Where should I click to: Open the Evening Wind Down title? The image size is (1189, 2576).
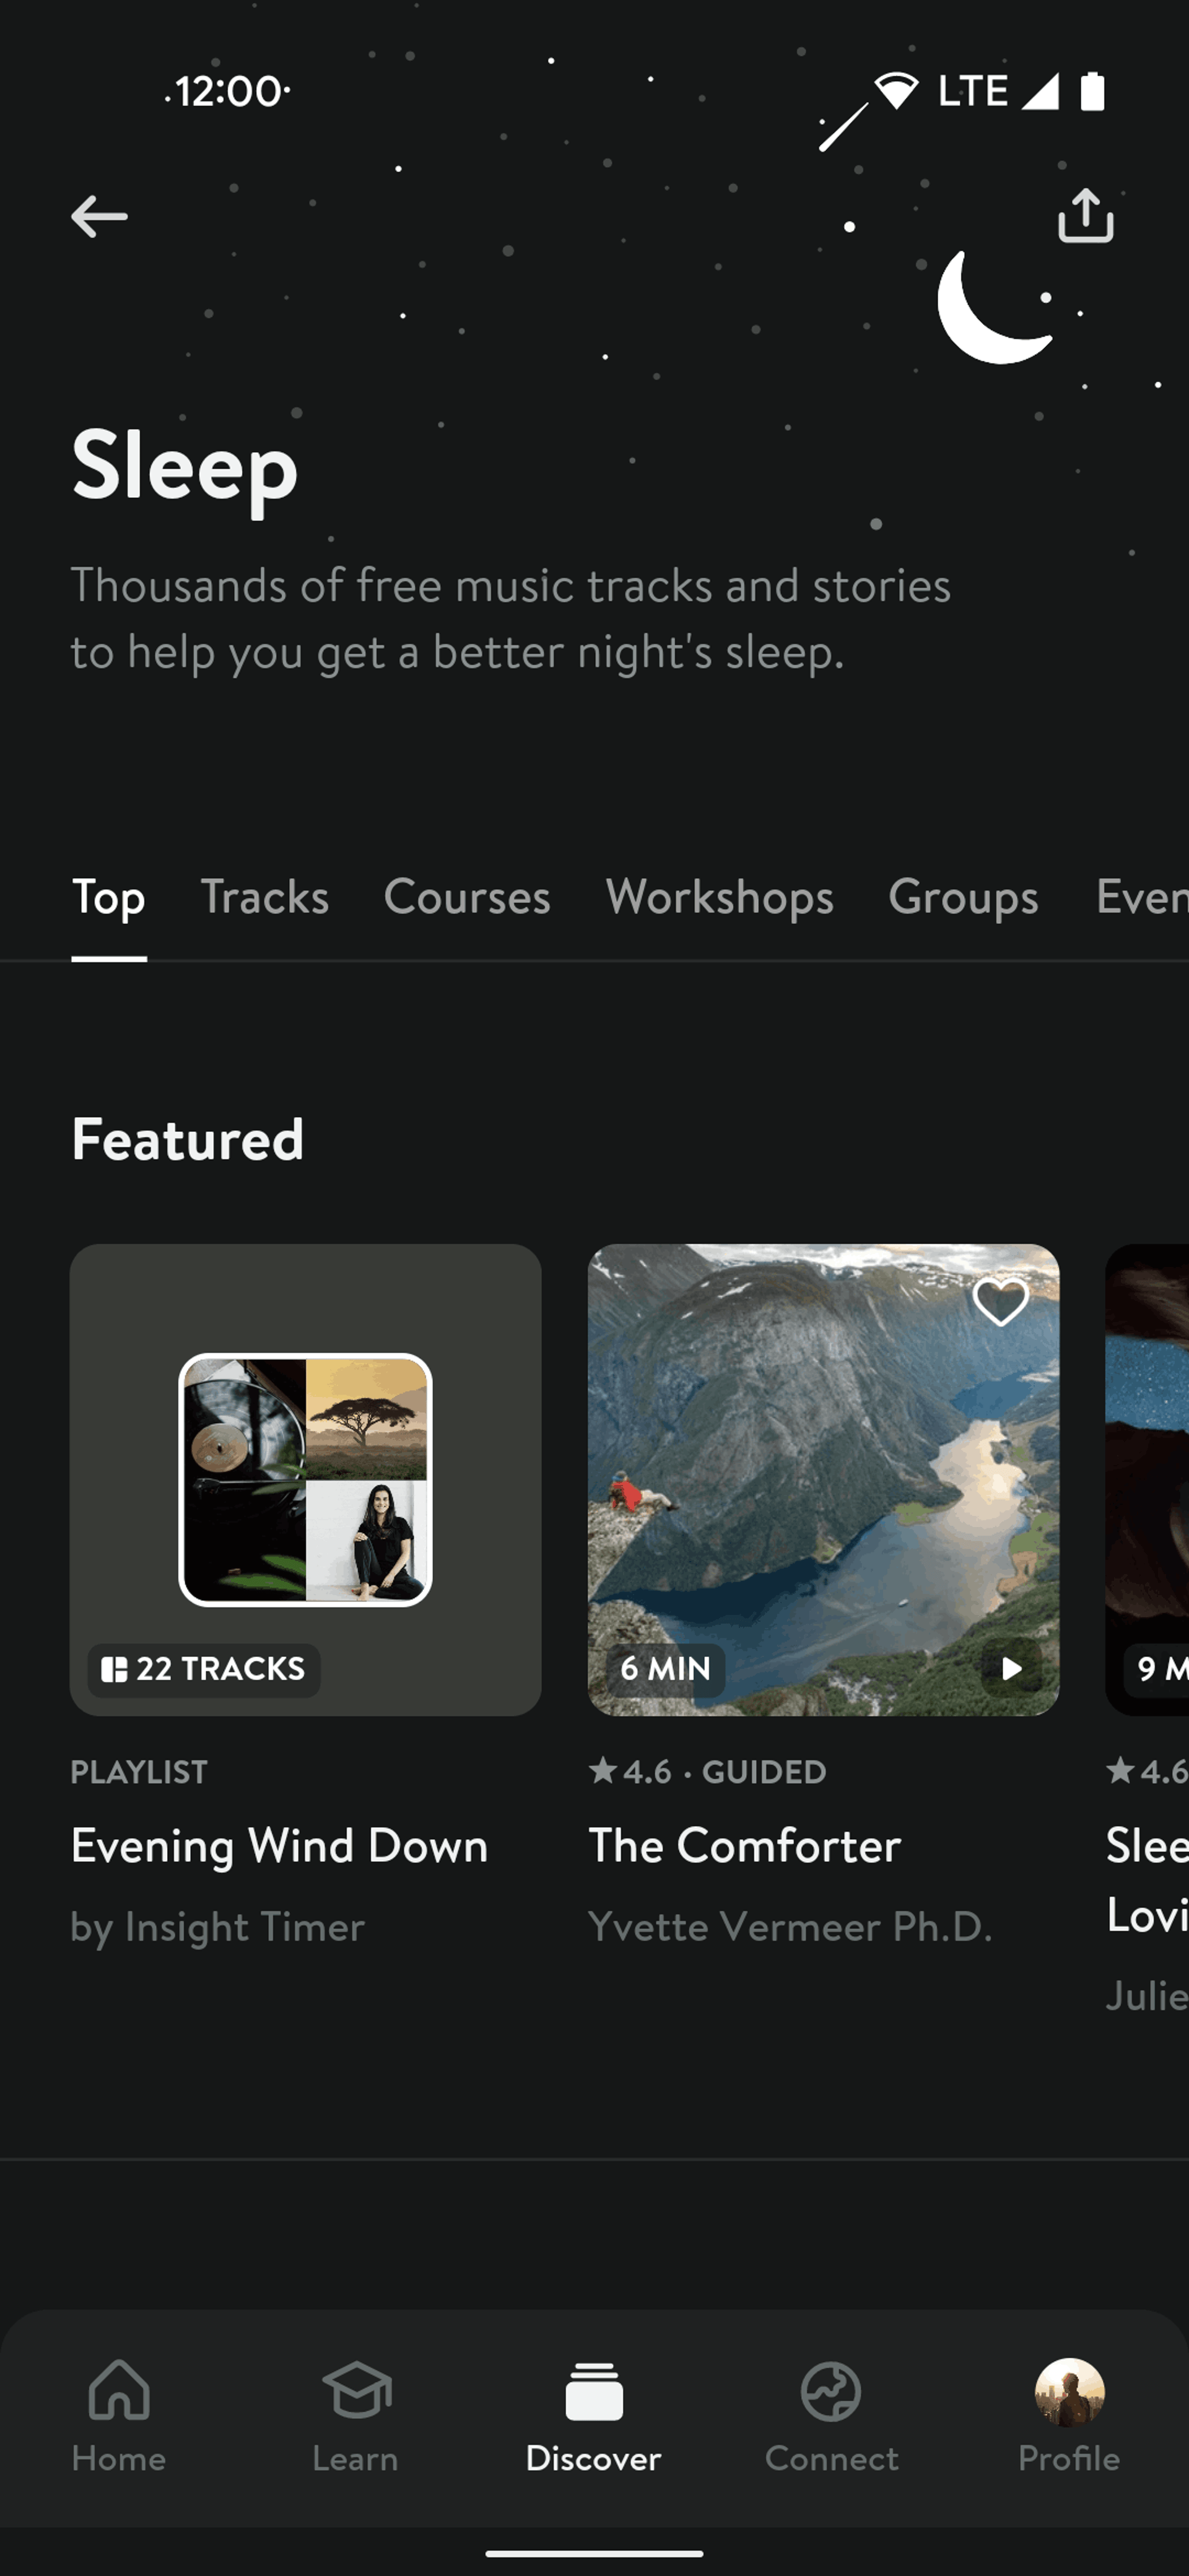pyautogui.click(x=279, y=1845)
